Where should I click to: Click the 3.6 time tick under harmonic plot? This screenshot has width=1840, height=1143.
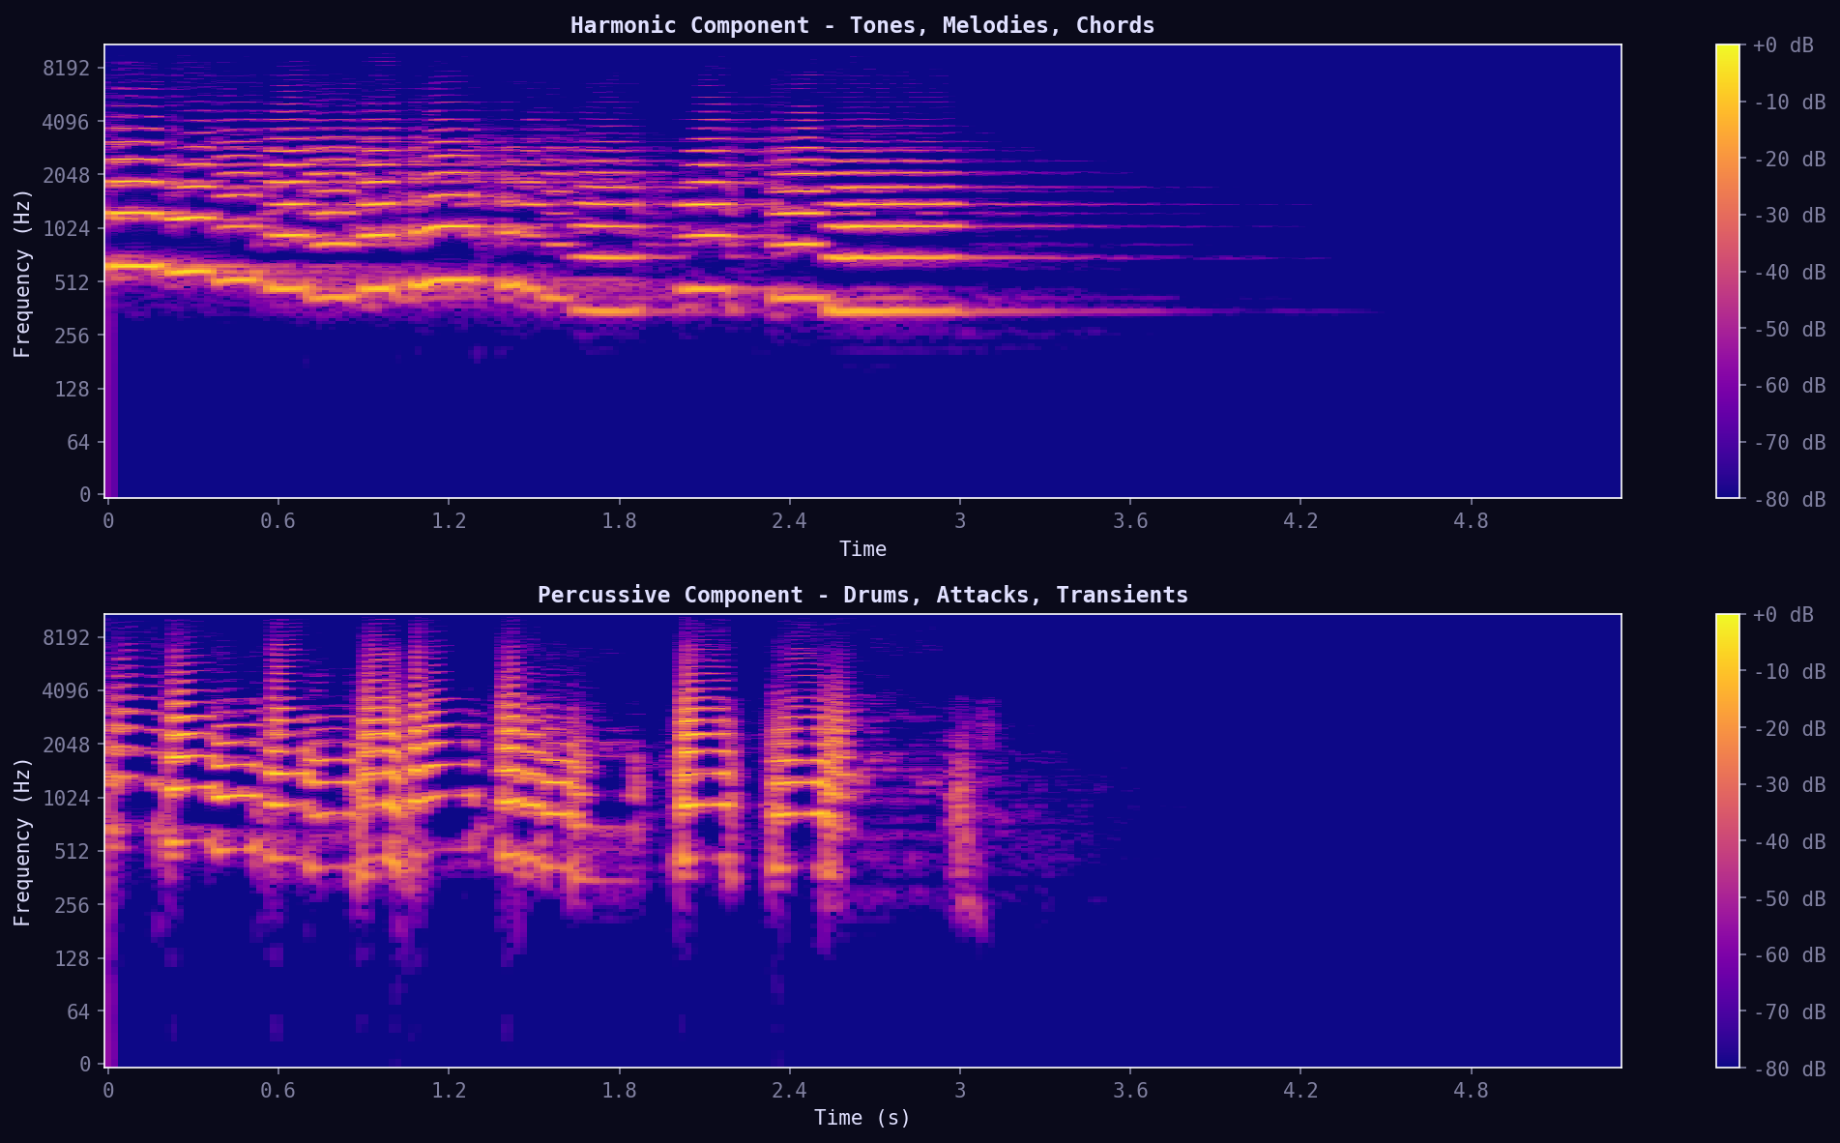click(1129, 521)
